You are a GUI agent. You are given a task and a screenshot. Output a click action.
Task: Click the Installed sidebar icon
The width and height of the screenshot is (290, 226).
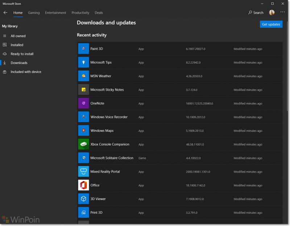point(5,45)
